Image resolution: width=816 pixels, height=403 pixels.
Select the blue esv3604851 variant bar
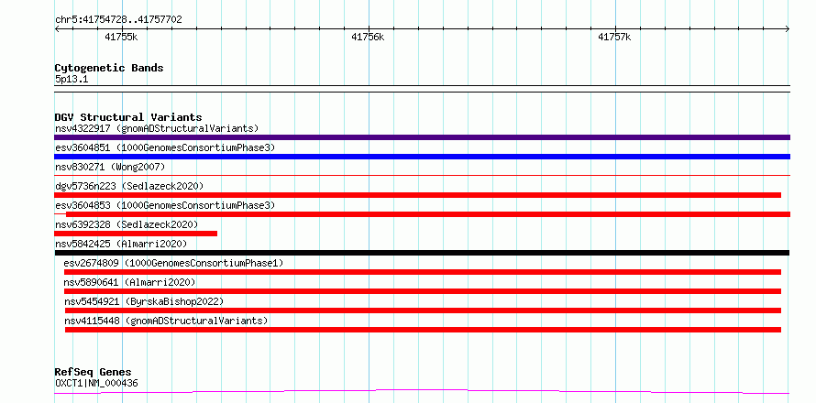pos(422,157)
